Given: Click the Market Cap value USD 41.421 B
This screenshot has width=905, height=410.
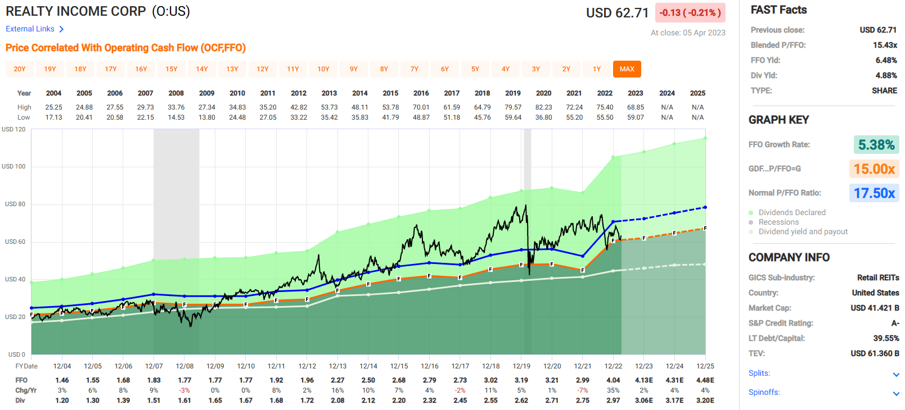Looking at the screenshot, I should point(875,308).
